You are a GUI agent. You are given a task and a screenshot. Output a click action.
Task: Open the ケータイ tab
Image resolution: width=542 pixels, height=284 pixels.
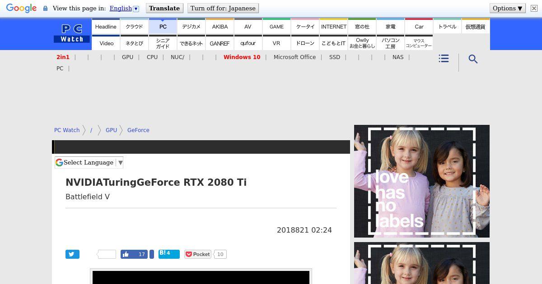(x=305, y=26)
